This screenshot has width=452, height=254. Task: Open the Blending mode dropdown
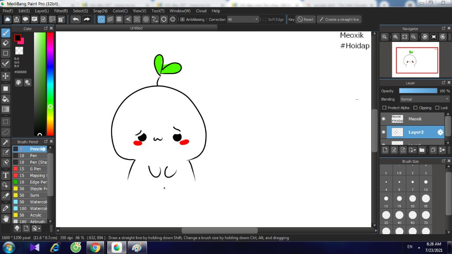coord(424,99)
